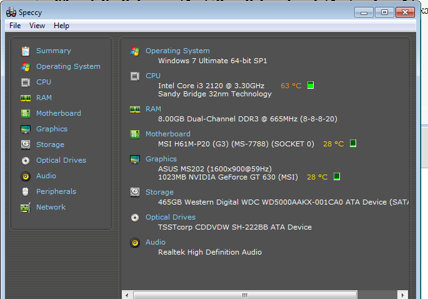The image size is (428, 299).
Task: Click the Motherboard icon in sidebar
Action: [26, 113]
